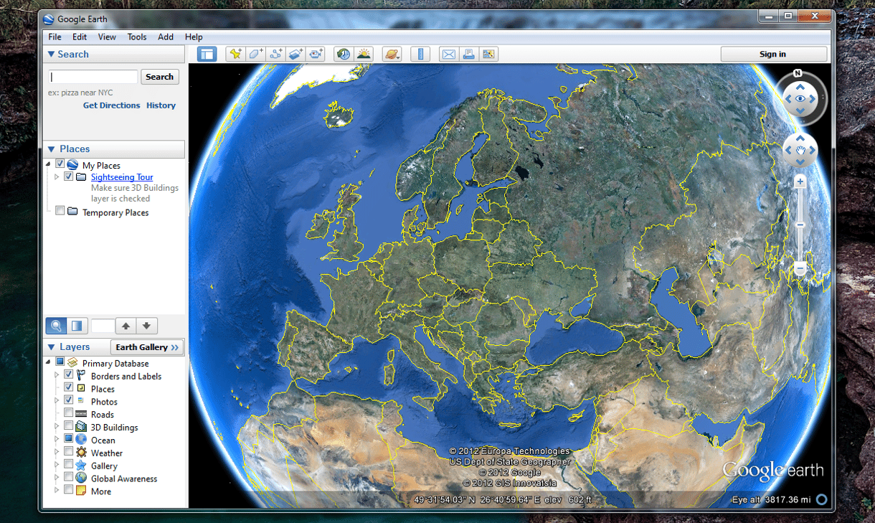Print the current view
This screenshot has width=875, height=523.
468,54
